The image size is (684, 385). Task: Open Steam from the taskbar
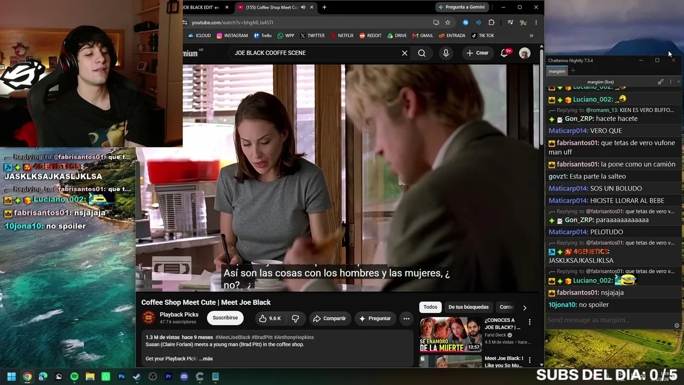pos(137,376)
